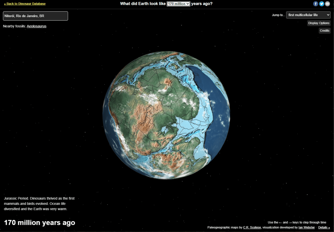Go back to Dinosaur Database
This screenshot has height=232, width=334.
coord(25,4)
